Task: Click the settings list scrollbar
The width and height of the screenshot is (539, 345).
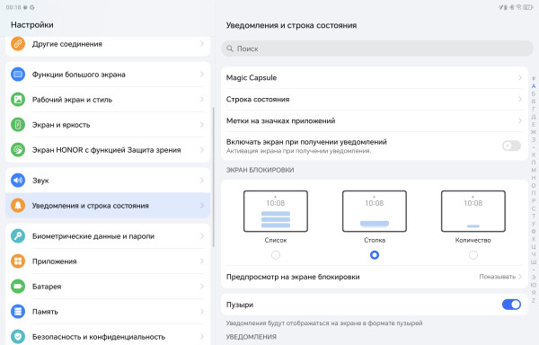Action: point(213,177)
